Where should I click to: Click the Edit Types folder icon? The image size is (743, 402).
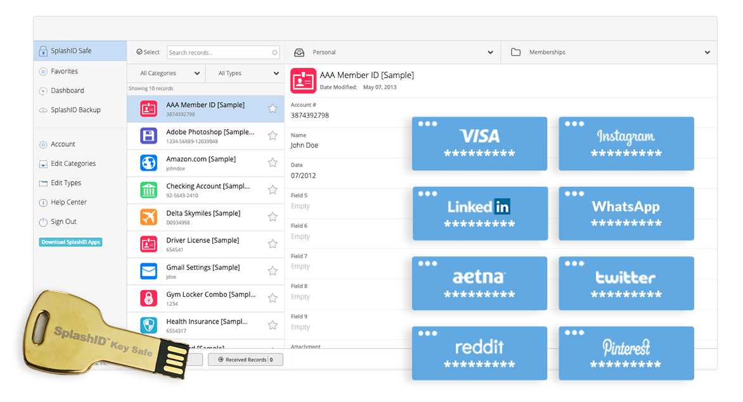[43, 183]
